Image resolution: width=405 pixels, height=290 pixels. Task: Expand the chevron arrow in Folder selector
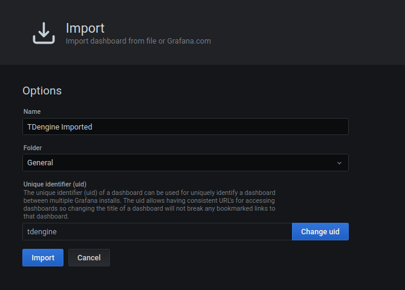(339, 163)
